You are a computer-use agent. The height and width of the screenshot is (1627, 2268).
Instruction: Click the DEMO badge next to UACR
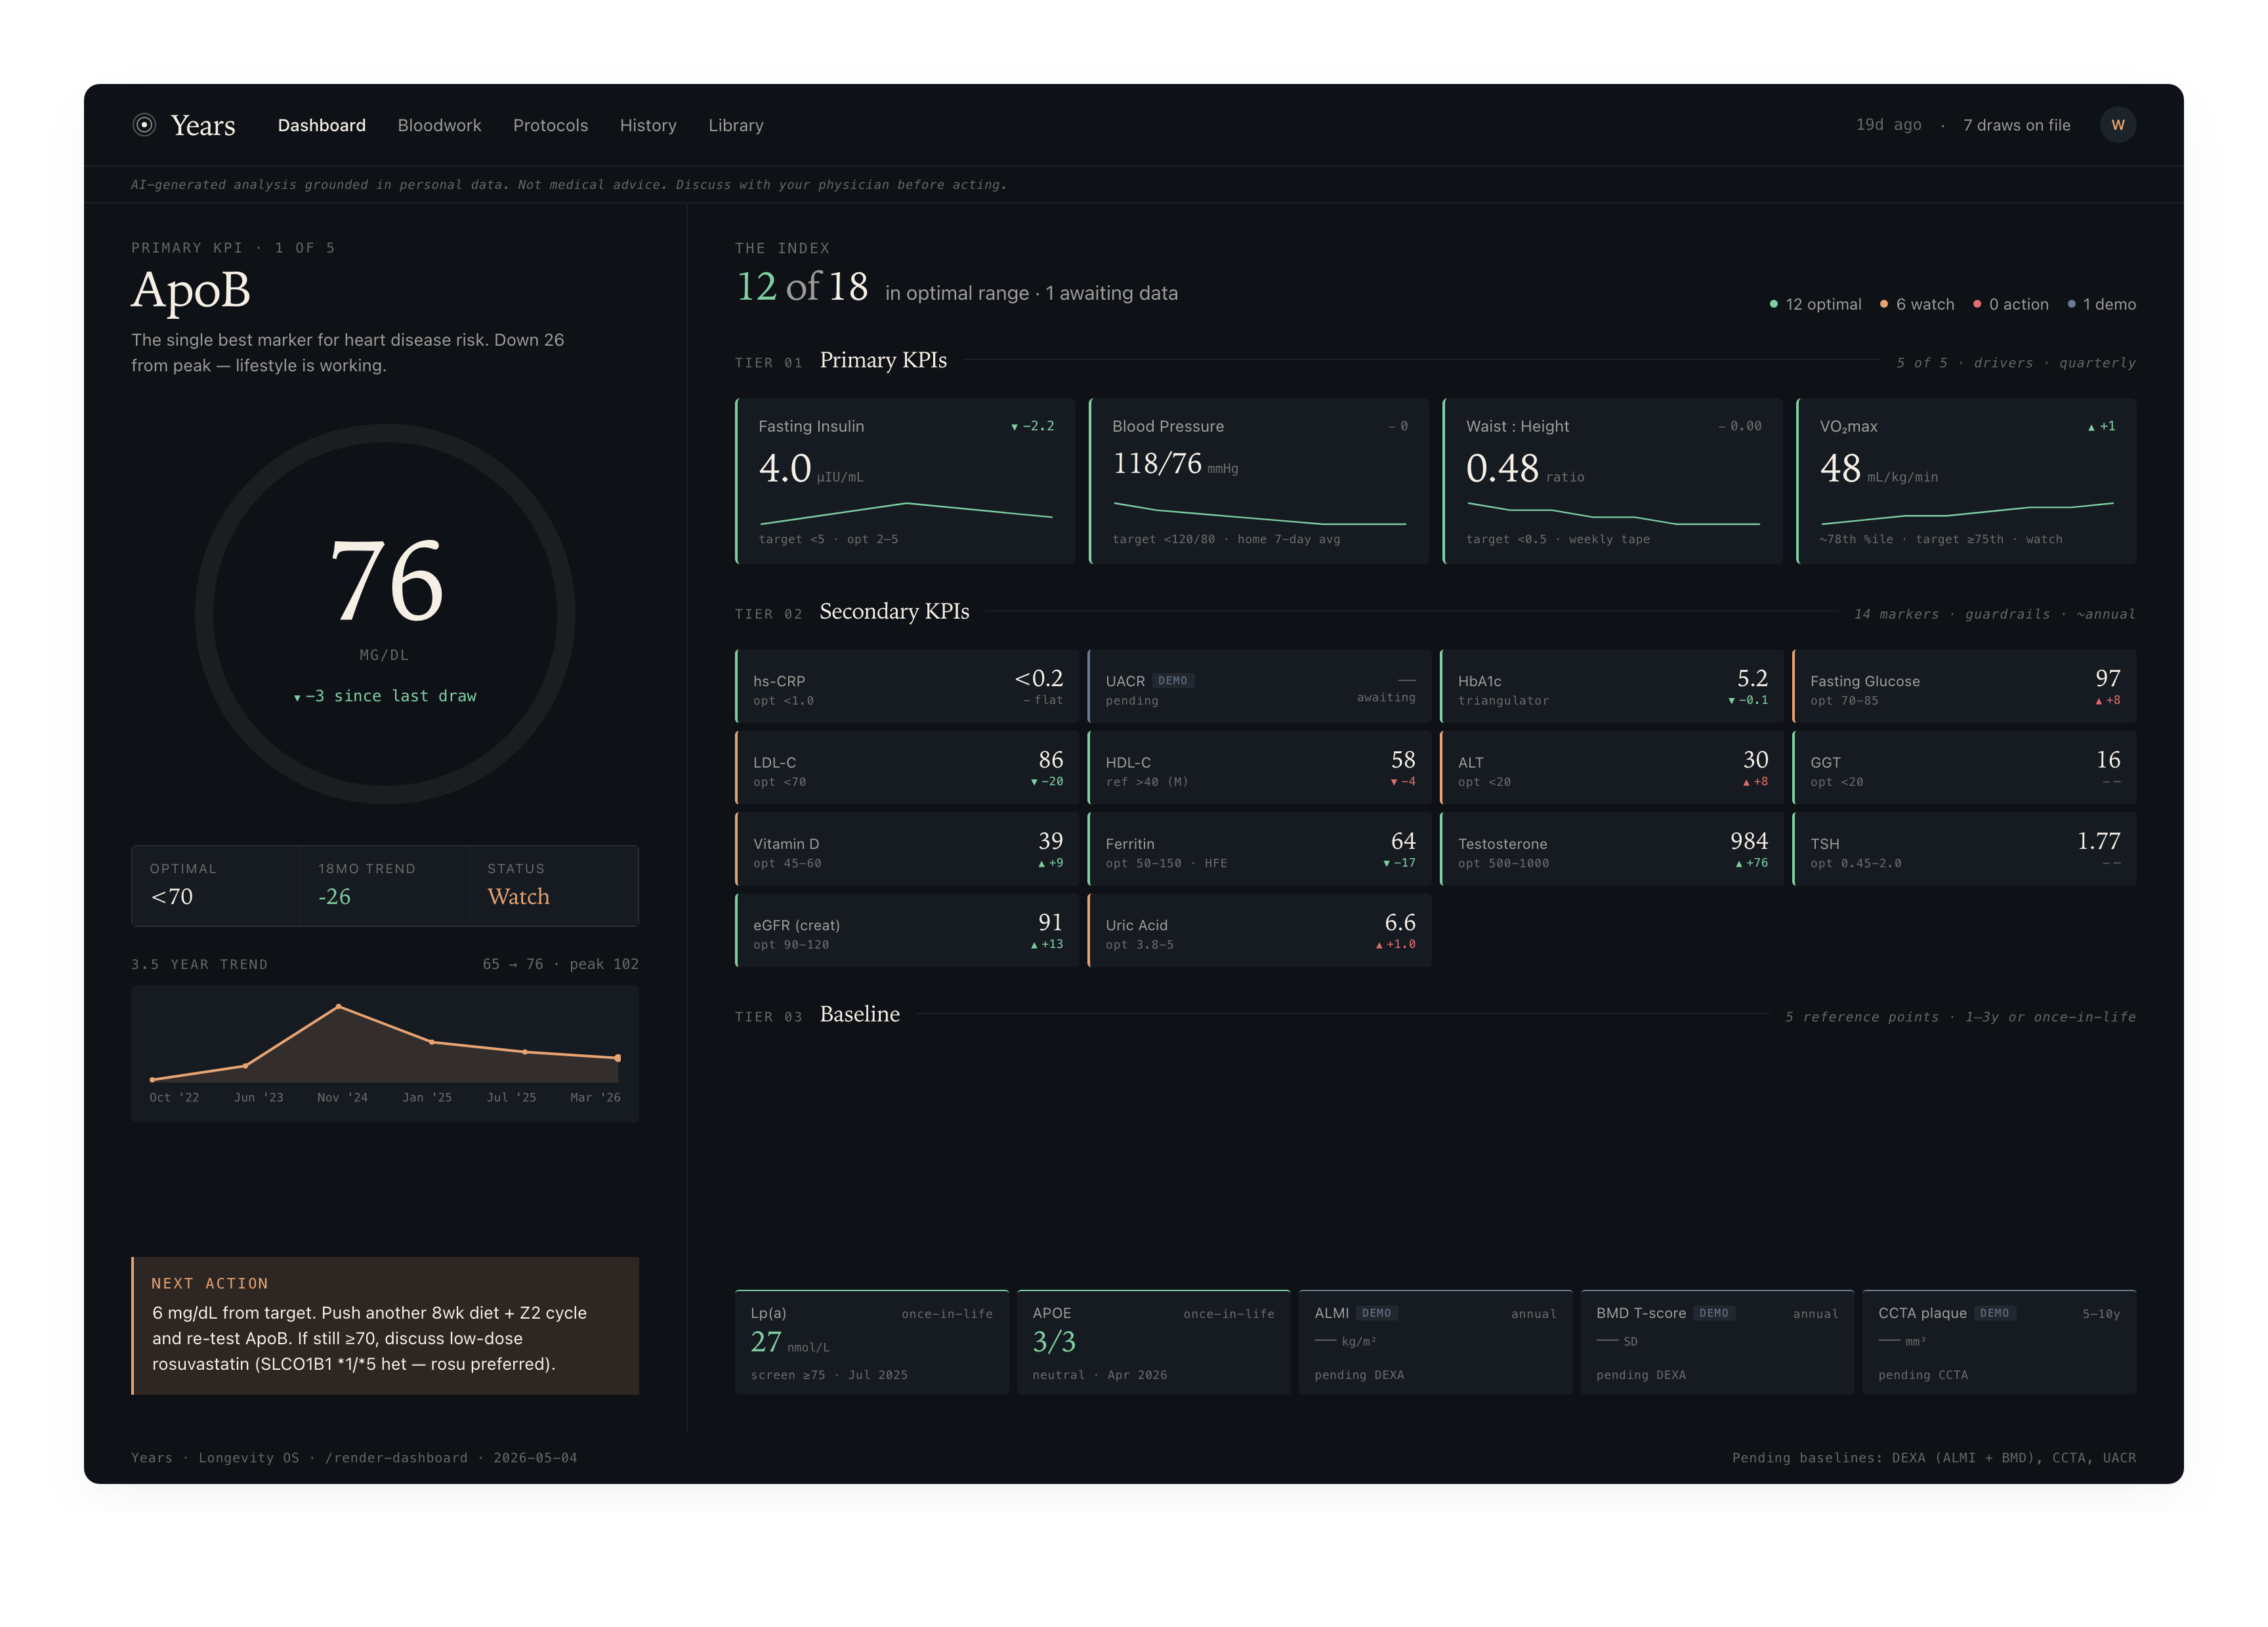(x=1173, y=680)
